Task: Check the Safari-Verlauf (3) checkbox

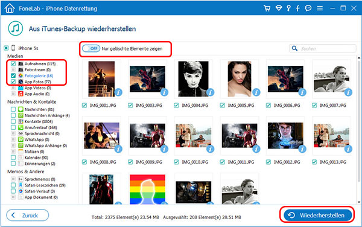Action: (x=13, y=191)
